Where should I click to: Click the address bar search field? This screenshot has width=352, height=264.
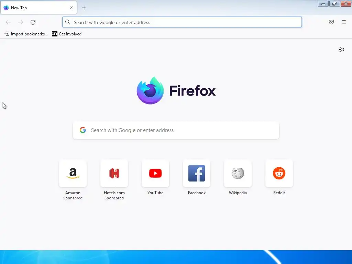coord(182,22)
